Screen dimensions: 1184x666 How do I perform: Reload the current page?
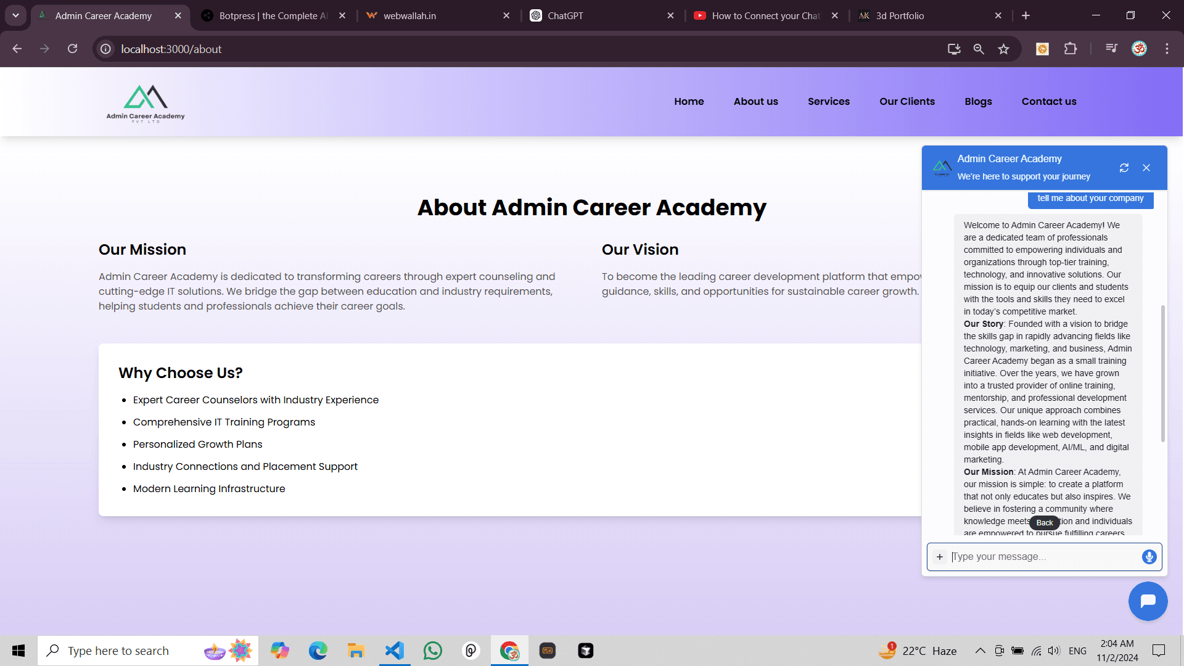click(72, 49)
